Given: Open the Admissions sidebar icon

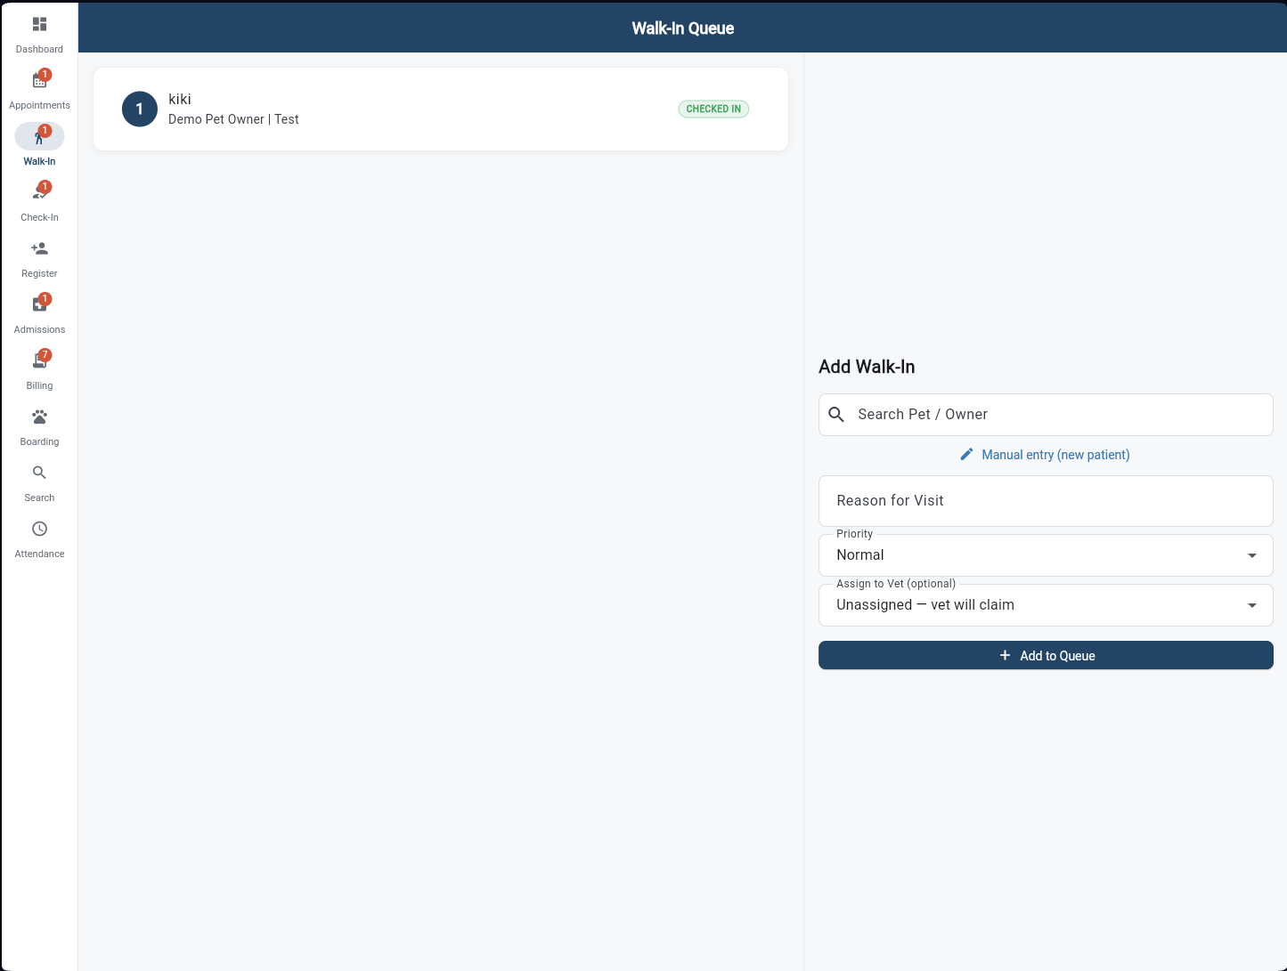Looking at the screenshot, I should pos(39,304).
